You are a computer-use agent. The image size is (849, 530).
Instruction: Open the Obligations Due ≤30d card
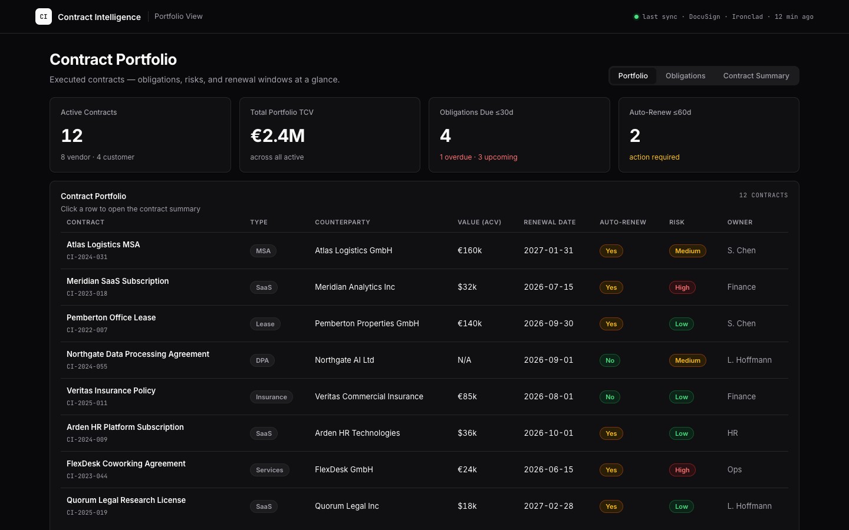click(519, 135)
